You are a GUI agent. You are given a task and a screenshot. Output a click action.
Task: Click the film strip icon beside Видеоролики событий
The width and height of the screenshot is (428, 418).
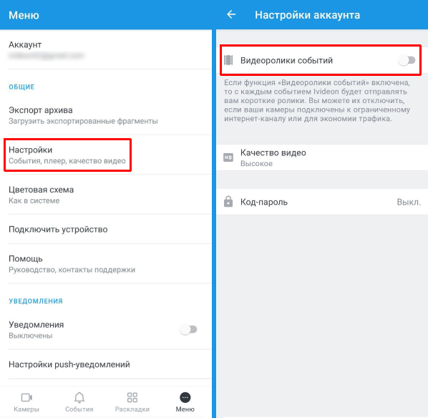[228, 60]
